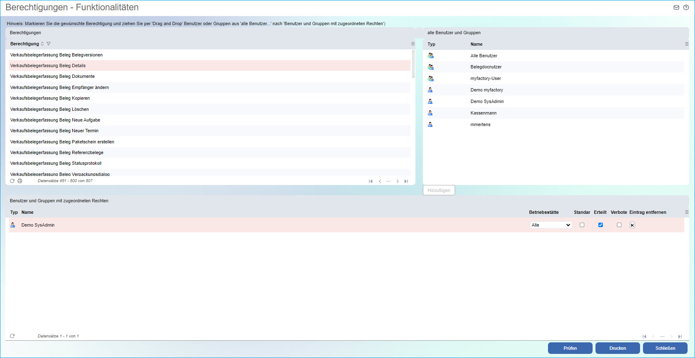Viewport: 695px width, 358px height.
Task: Open column menu of Berechtigungen grid
Action: tap(413, 44)
